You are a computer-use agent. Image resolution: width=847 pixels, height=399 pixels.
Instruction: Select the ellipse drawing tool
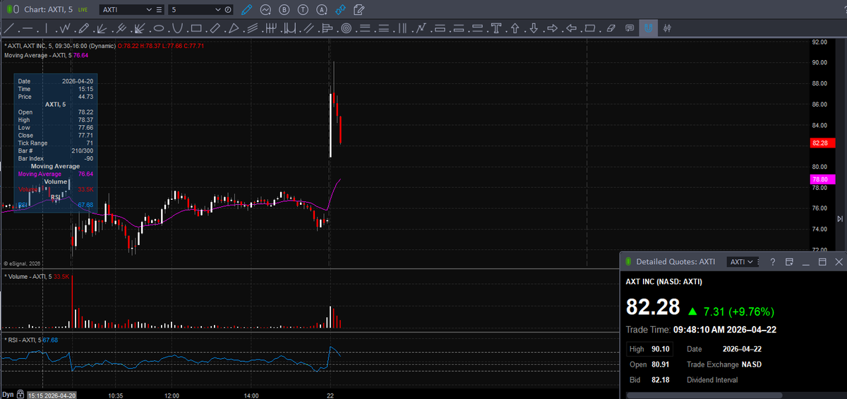[x=159, y=28]
